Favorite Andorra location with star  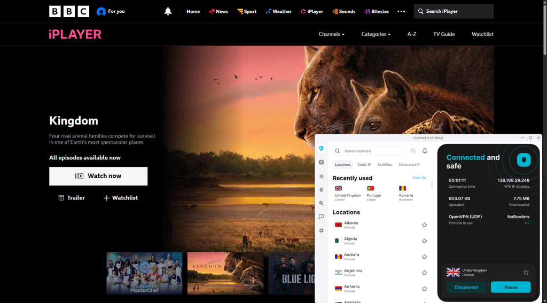click(x=424, y=257)
